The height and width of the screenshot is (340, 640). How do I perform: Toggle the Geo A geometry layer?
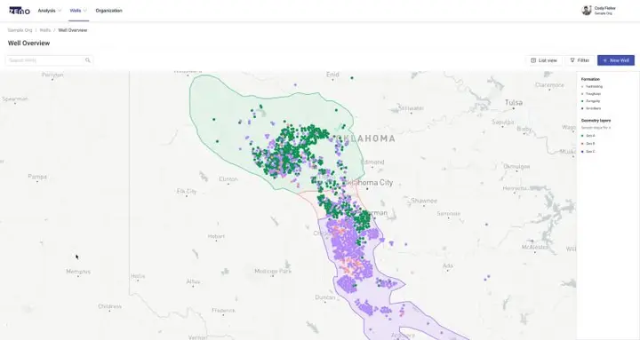(588, 136)
